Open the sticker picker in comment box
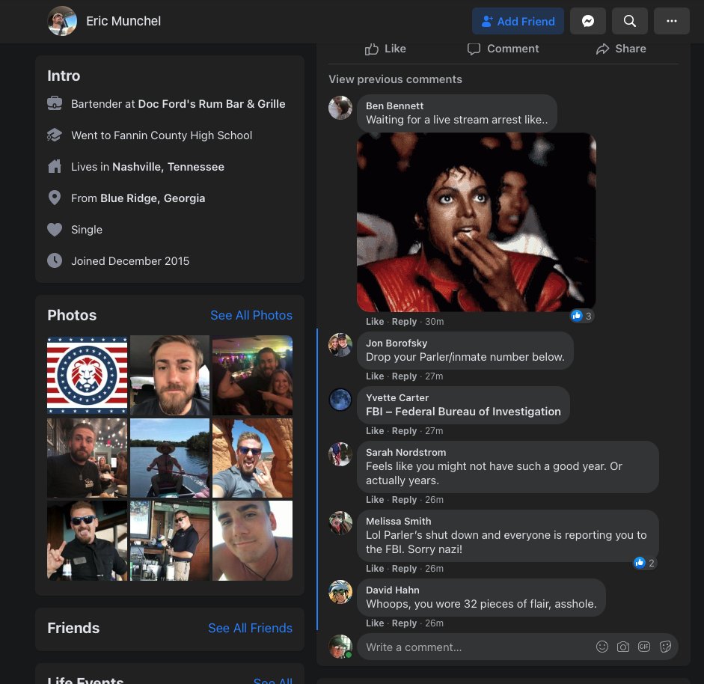 665,647
